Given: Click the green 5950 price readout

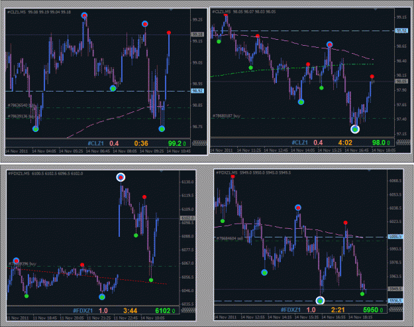Looking at the screenshot, I should (371, 310).
